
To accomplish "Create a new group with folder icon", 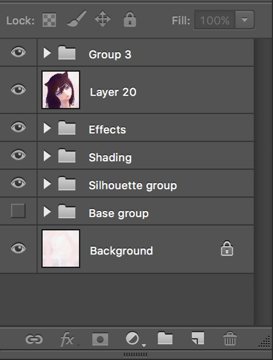I will click(x=165, y=339).
